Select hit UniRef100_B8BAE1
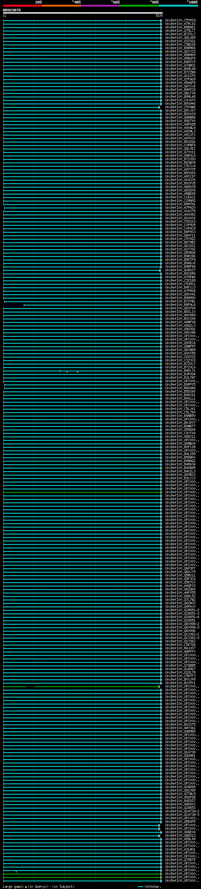 click(180, 27)
